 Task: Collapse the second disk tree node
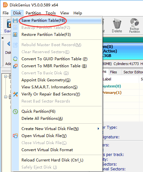[x=5, y=97]
